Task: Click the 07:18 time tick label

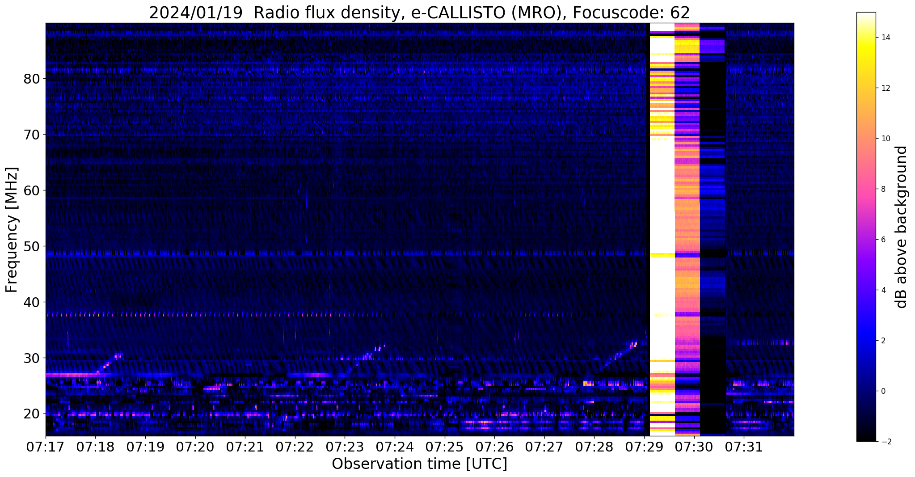Action: (95, 447)
